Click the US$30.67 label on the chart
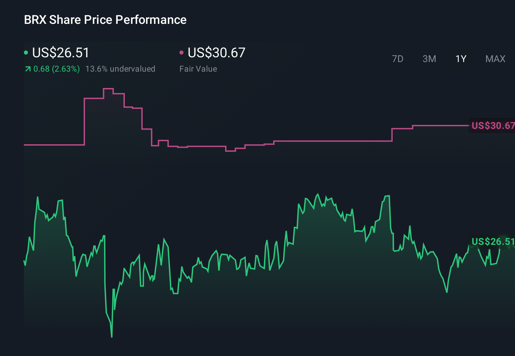Image resolution: width=515 pixels, height=356 pixels. (492, 126)
